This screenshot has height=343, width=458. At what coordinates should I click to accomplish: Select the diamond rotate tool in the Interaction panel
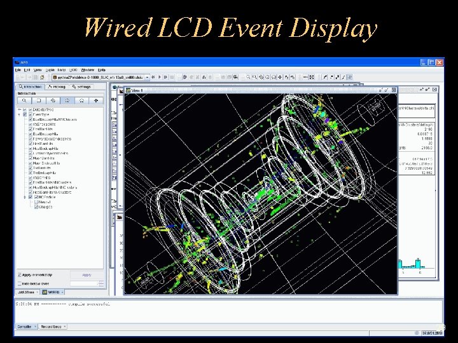tap(53, 100)
